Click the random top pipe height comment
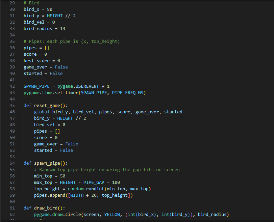Screen dimensions: 274x222 (107, 170)
